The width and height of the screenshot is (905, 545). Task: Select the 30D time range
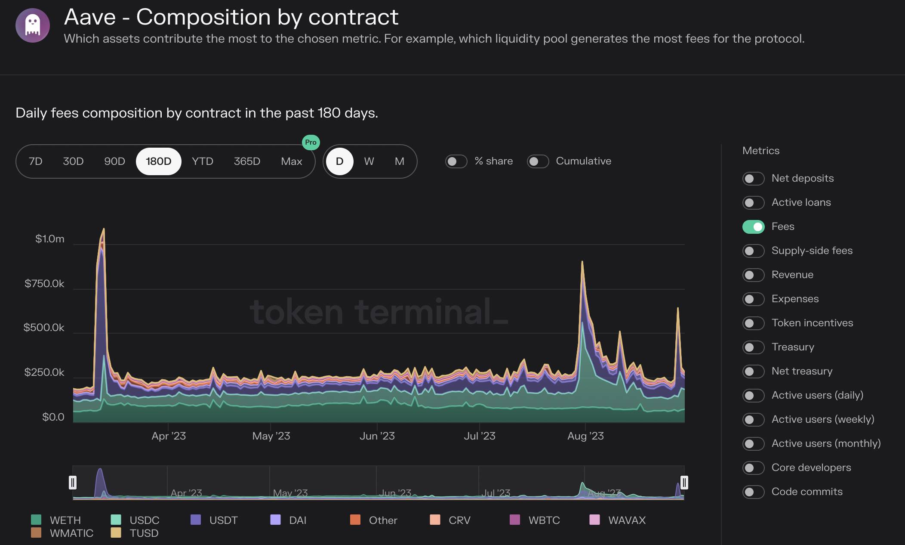[x=73, y=161]
